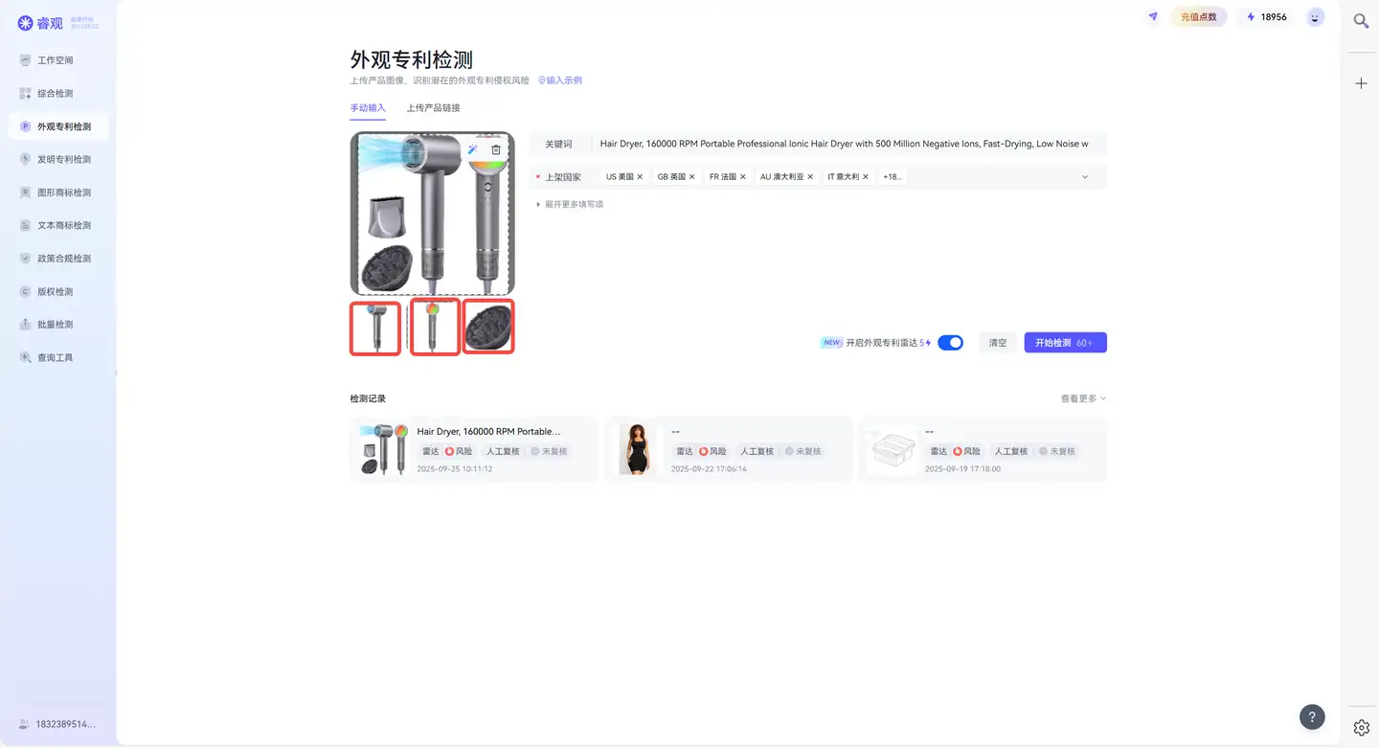This screenshot has width=1379, height=748.
Task: Expand the 上架国家 country list chevron
Action: 1084,176
